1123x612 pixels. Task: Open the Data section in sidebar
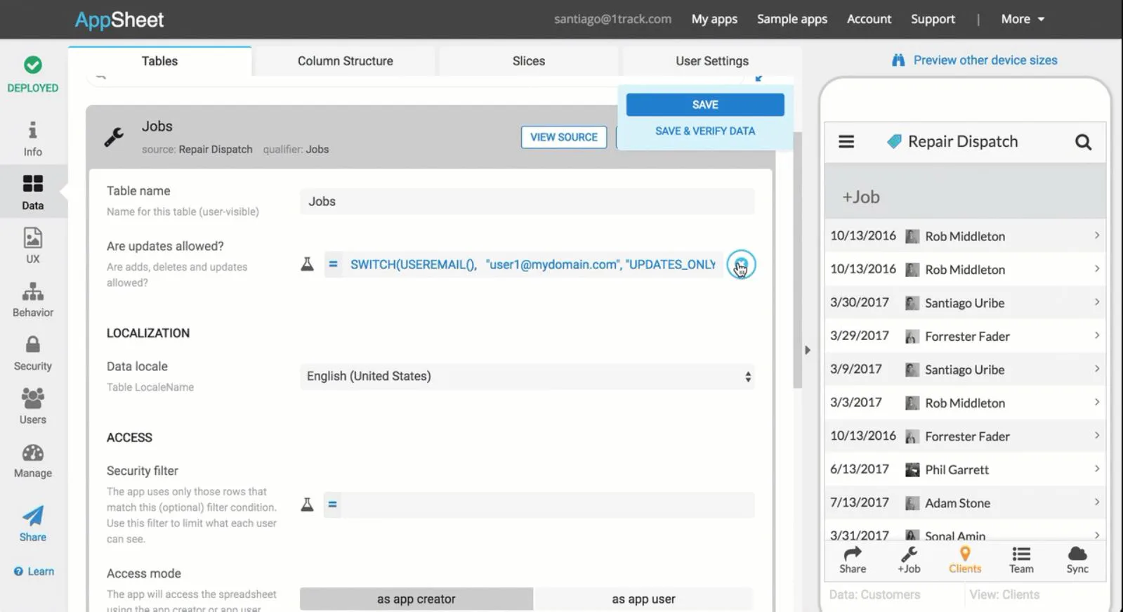coord(32,192)
